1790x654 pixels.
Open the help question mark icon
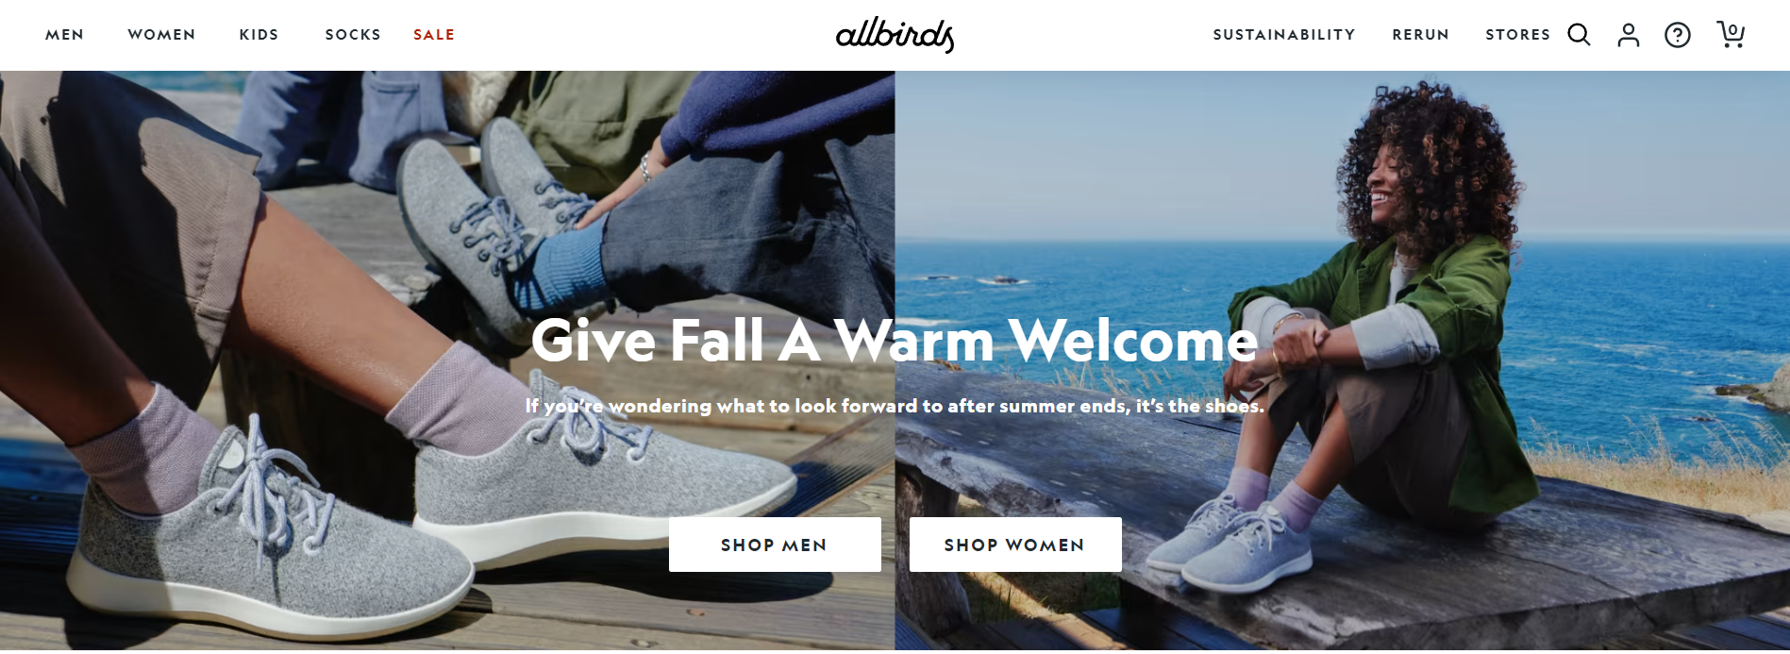pos(1677,35)
